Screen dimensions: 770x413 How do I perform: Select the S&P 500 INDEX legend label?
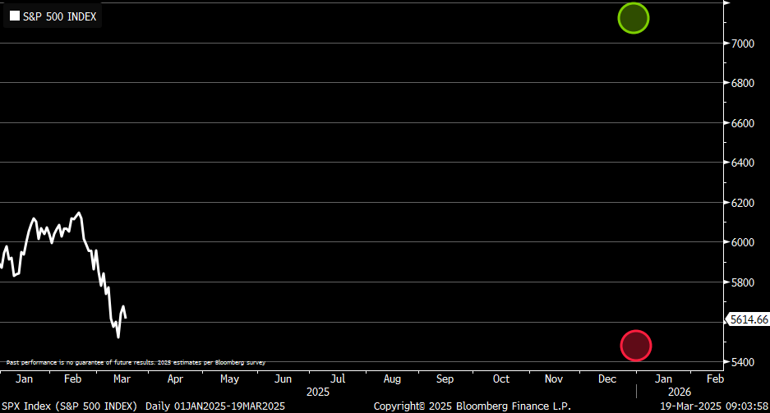[x=59, y=16]
